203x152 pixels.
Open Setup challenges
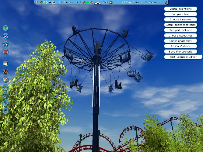[x=180, y=41]
